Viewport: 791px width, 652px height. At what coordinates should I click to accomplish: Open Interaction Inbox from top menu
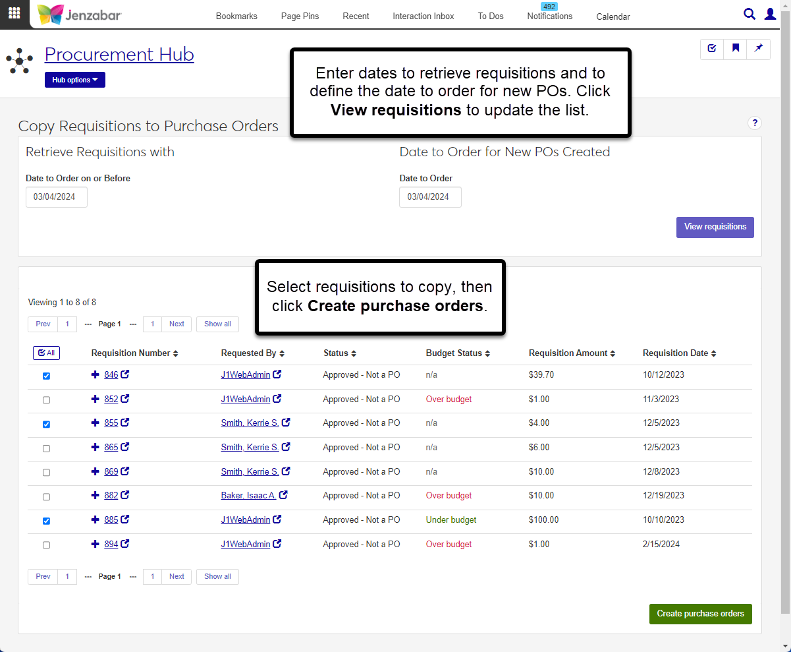(423, 16)
